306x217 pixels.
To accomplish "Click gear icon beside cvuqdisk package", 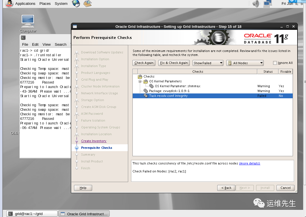I will [145, 91].
